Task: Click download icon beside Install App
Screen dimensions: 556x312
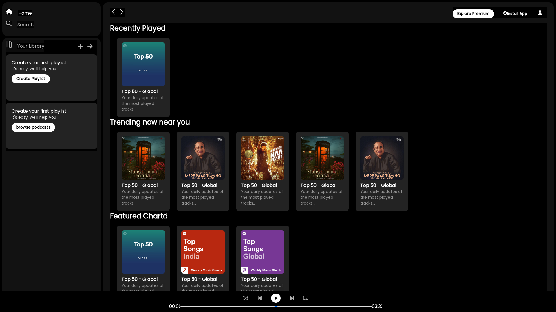Action: coord(505,13)
